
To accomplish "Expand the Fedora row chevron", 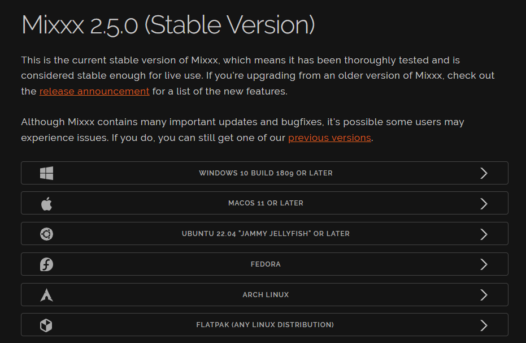I will point(484,264).
